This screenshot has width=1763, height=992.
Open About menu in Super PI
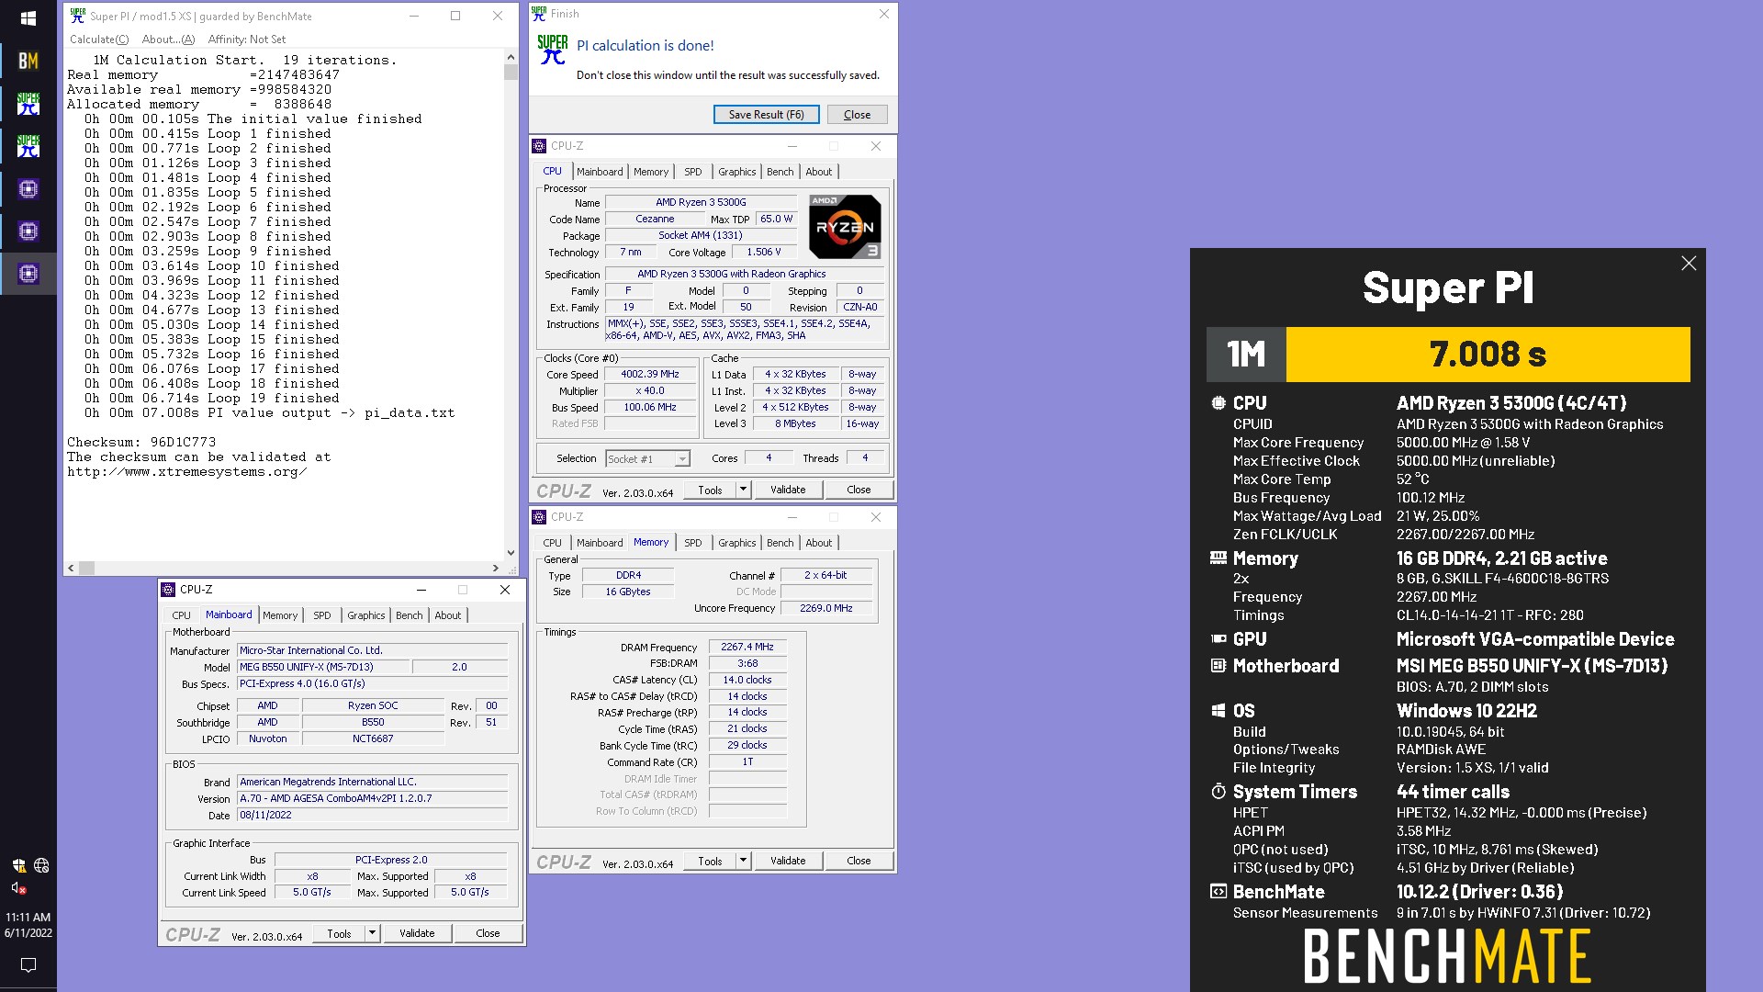click(168, 39)
